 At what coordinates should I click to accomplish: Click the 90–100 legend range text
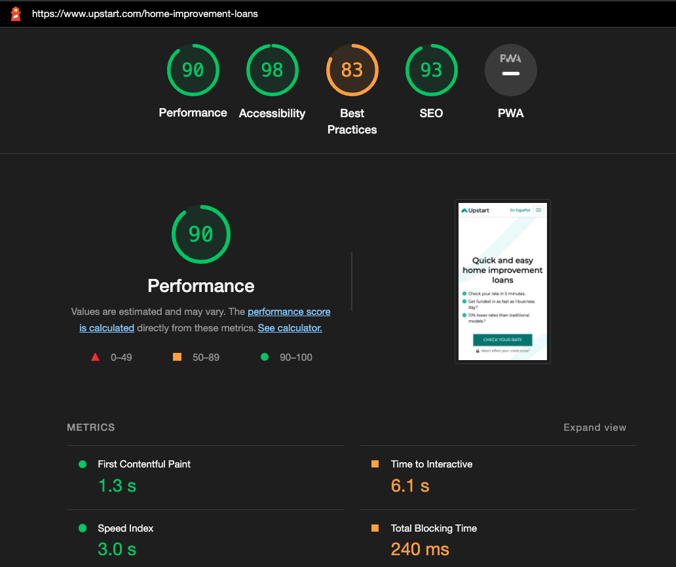tap(296, 357)
